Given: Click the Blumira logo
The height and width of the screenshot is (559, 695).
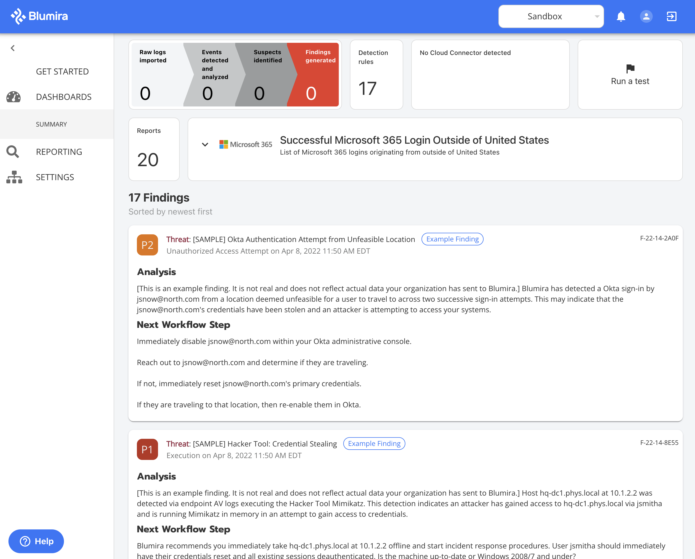Looking at the screenshot, I should tap(39, 16).
